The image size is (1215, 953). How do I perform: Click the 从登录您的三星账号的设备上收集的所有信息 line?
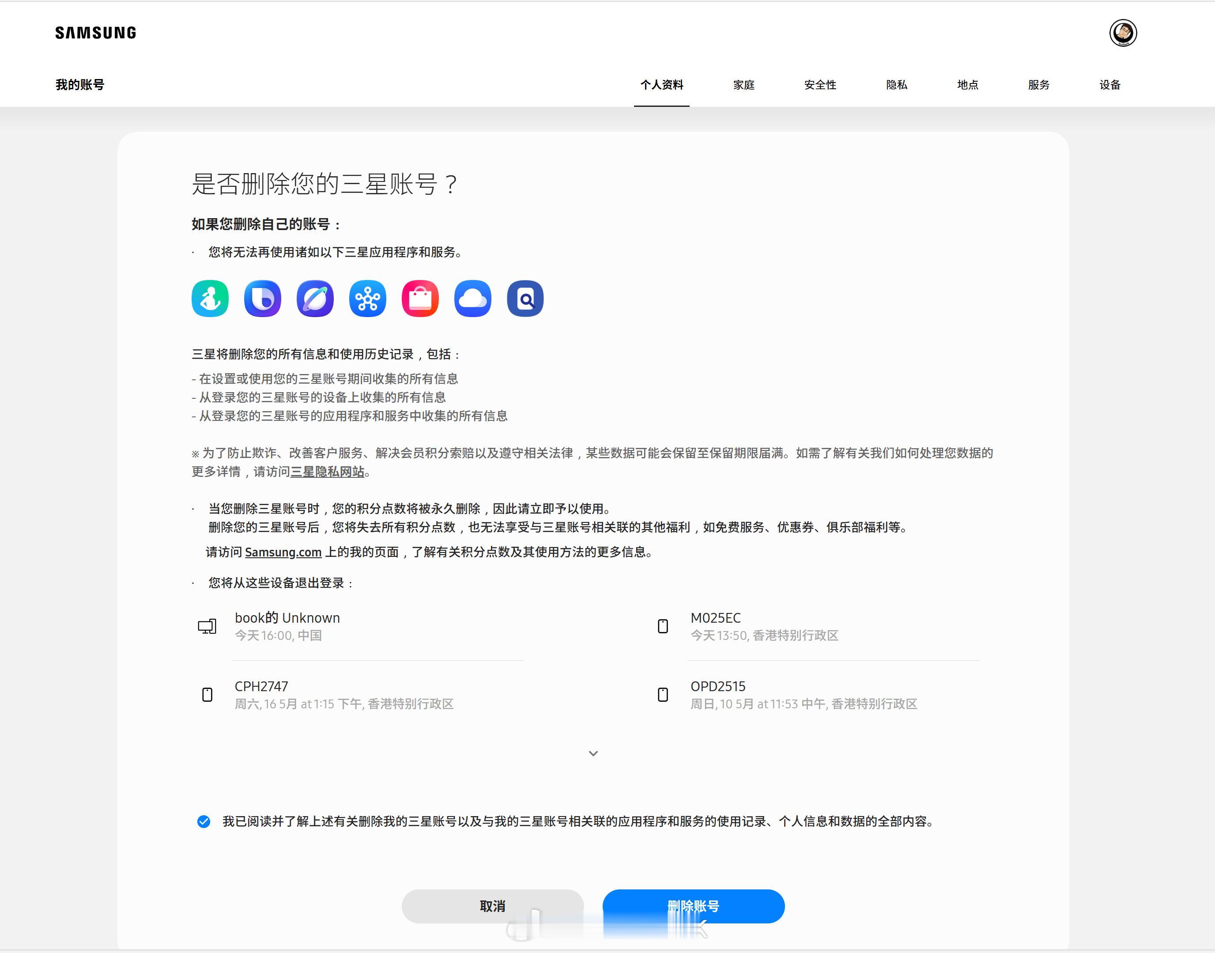pyautogui.click(x=318, y=397)
